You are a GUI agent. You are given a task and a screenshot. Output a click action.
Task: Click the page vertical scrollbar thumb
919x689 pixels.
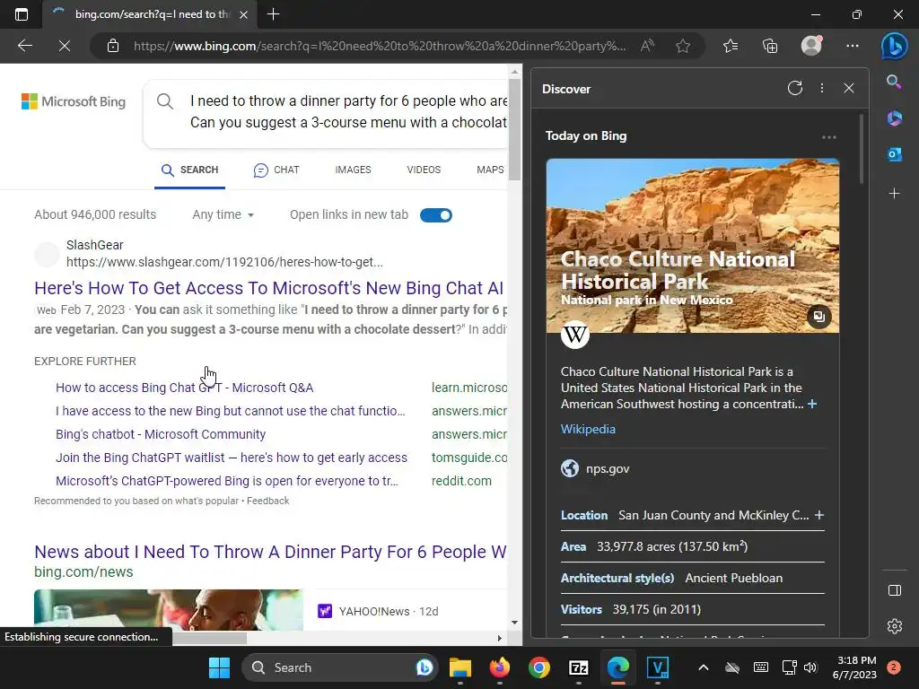click(514, 129)
